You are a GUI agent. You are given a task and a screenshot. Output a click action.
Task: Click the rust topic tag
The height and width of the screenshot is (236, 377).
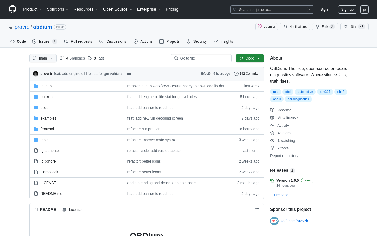276,92
